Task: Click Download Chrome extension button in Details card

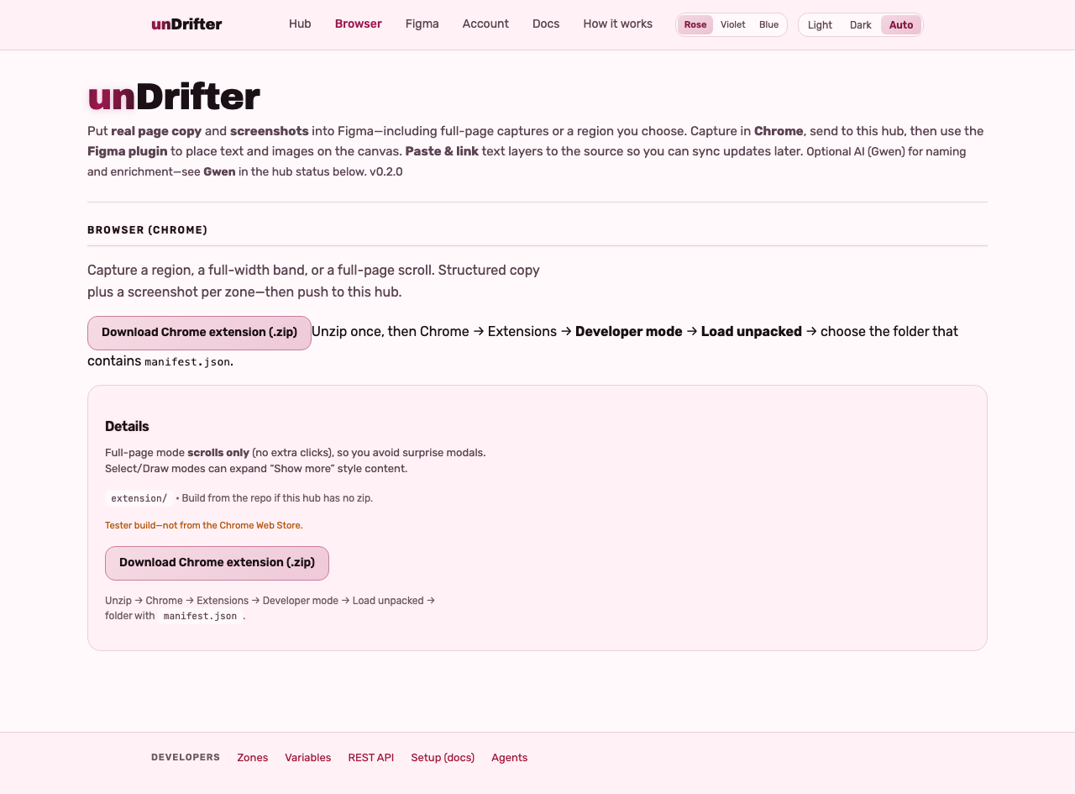Action: click(x=217, y=563)
